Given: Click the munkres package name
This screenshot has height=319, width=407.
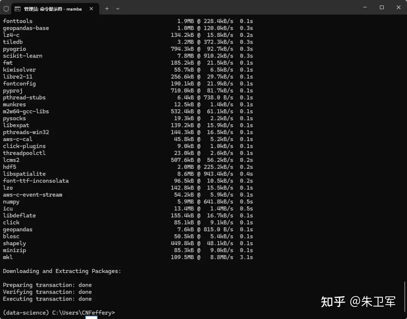Looking at the screenshot, I should pos(14,105).
